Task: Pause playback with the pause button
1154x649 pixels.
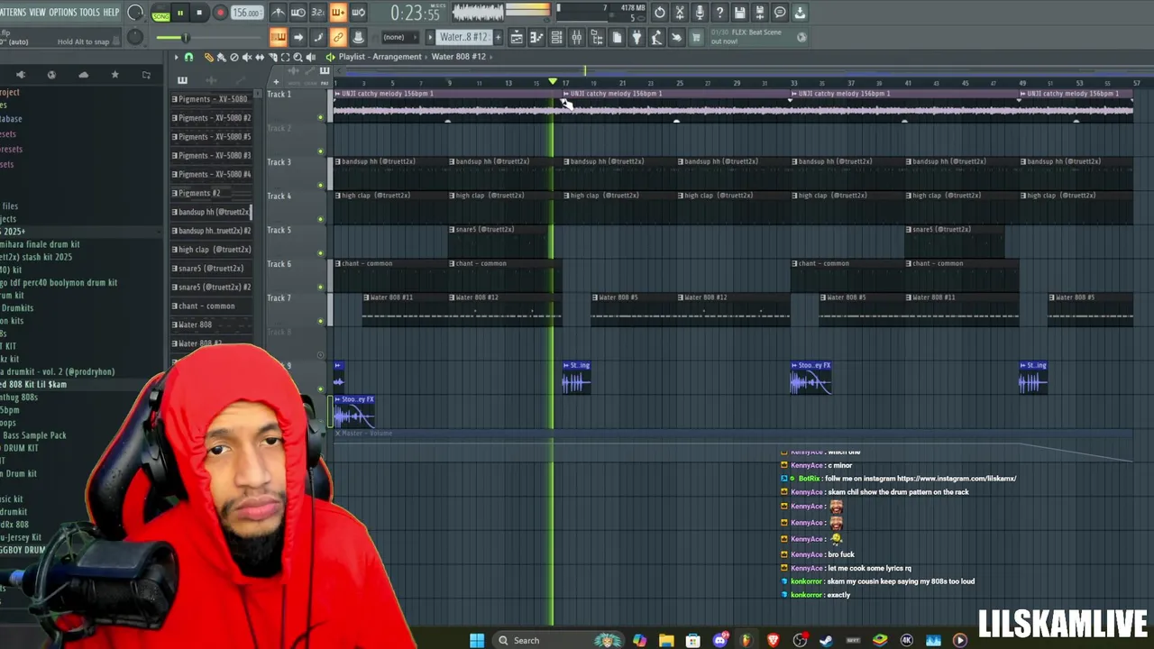Action: pos(179,13)
